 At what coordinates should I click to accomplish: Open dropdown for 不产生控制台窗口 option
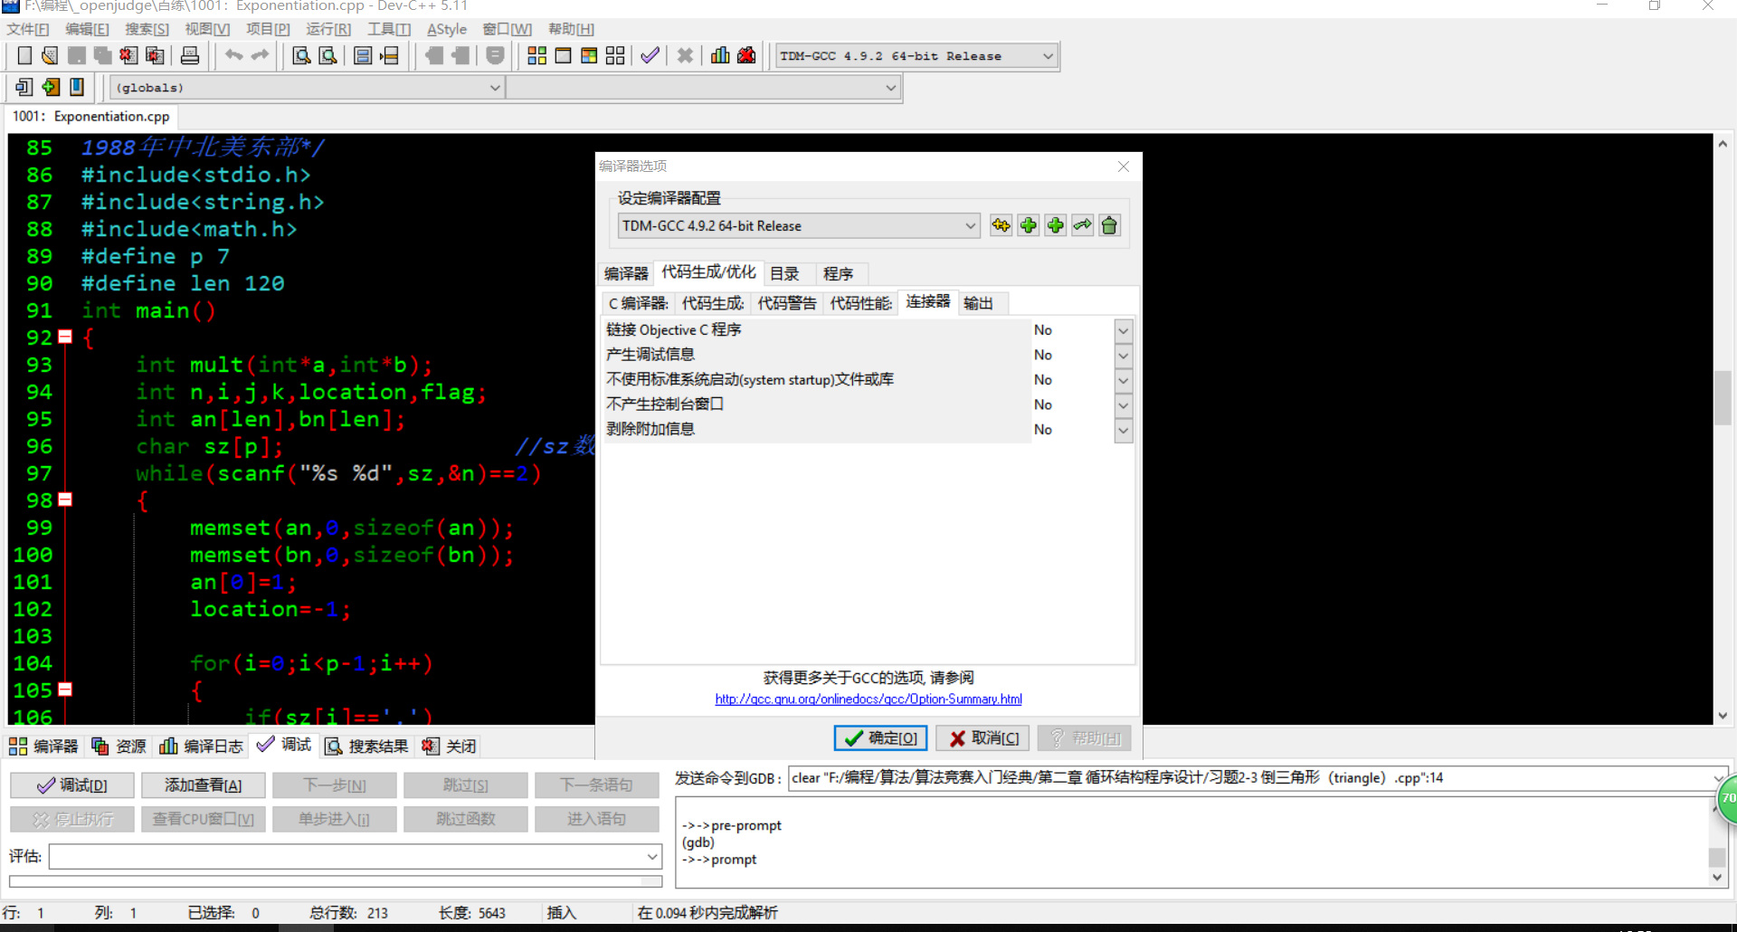pyautogui.click(x=1123, y=404)
